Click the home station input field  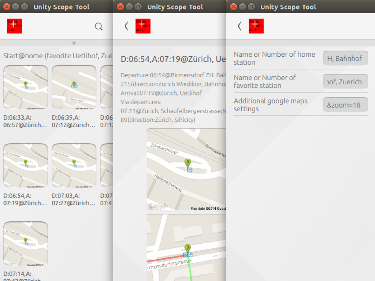[345, 58]
